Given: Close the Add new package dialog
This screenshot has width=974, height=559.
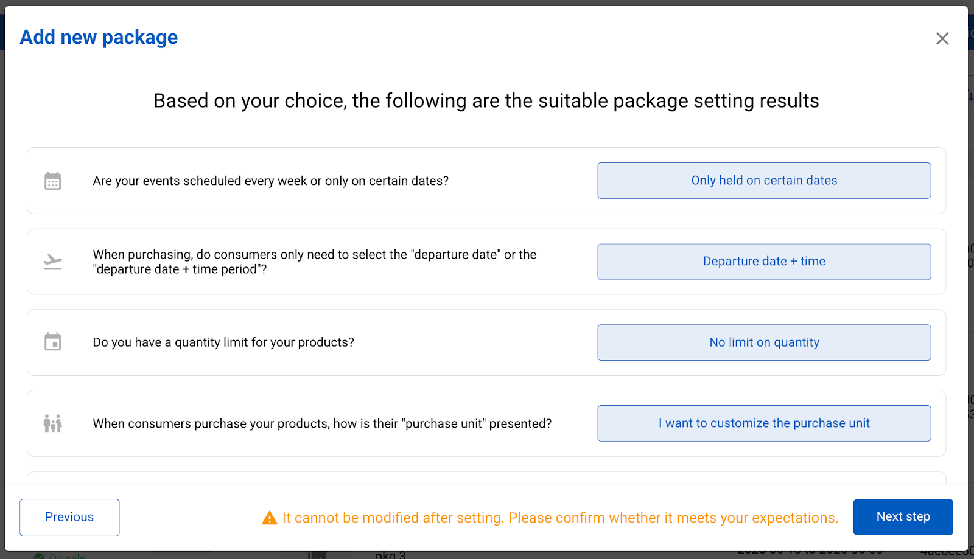Looking at the screenshot, I should pos(942,39).
